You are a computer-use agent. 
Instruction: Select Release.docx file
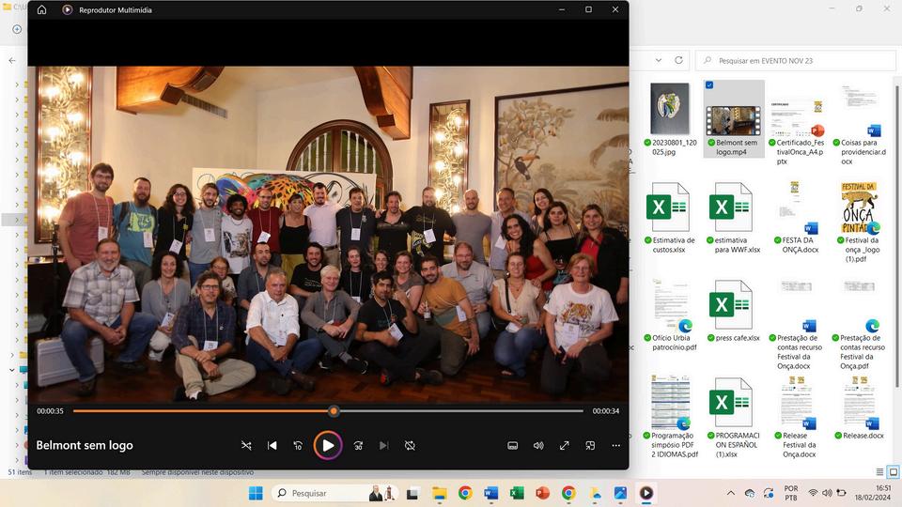(x=859, y=407)
